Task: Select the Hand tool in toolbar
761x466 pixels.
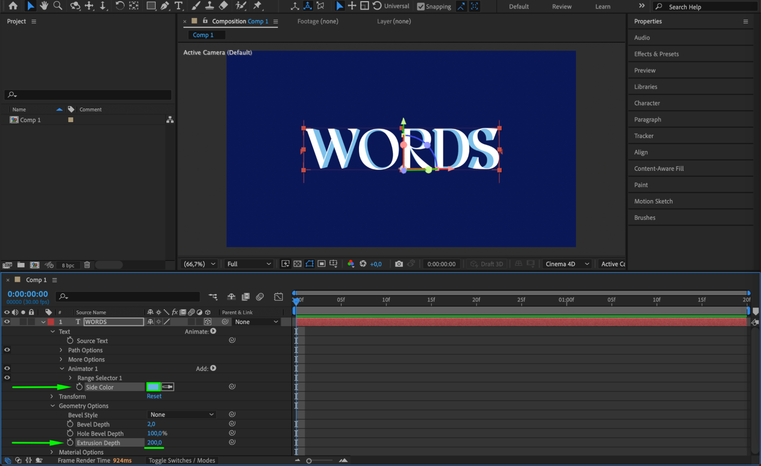Action: coord(44,6)
